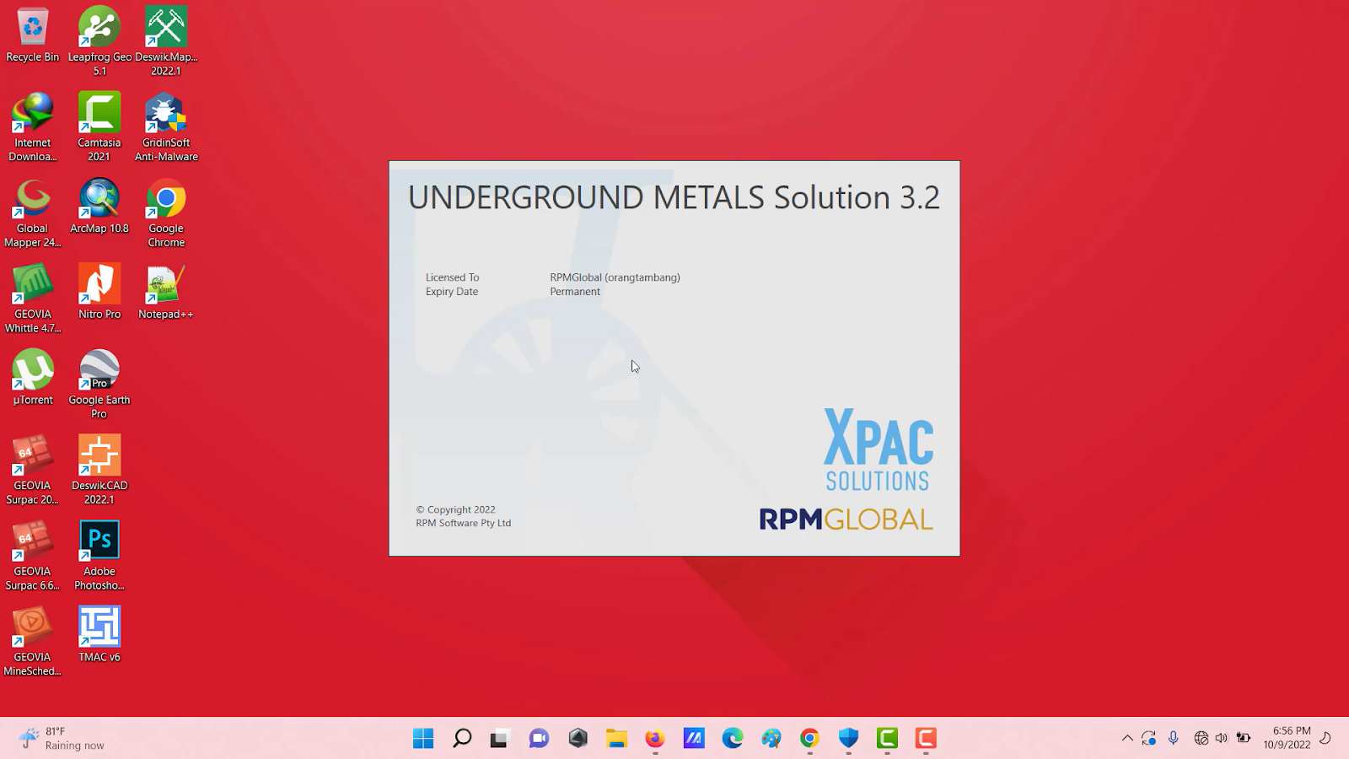Click UNDERGROUND METALS Solution 3.2 title
This screenshot has width=1349, height=759.
674,198
